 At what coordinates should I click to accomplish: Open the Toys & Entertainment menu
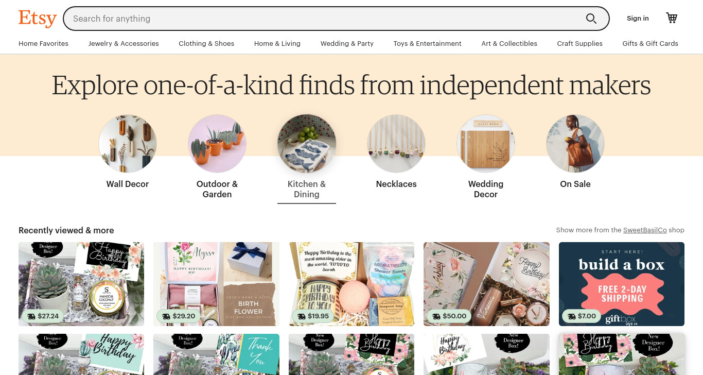pyautogui.click(x=427, y=43)
